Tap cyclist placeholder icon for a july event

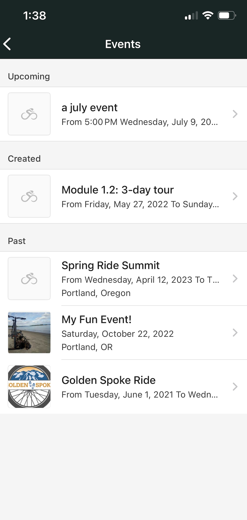coord(29,114)
